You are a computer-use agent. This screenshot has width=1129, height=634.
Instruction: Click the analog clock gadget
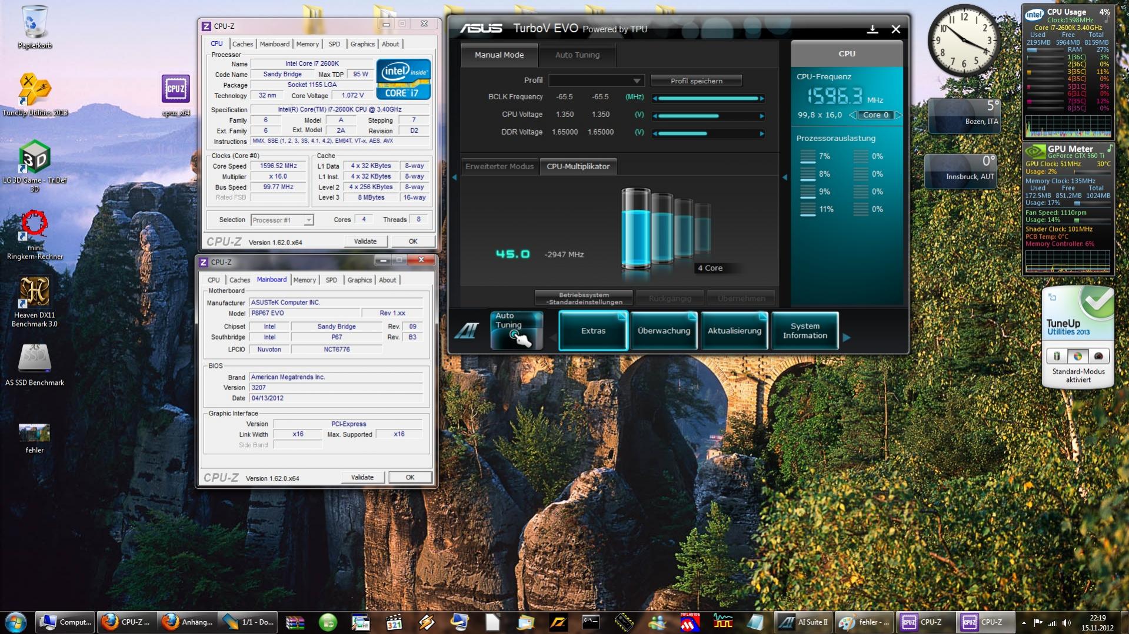tap(964, 40)
